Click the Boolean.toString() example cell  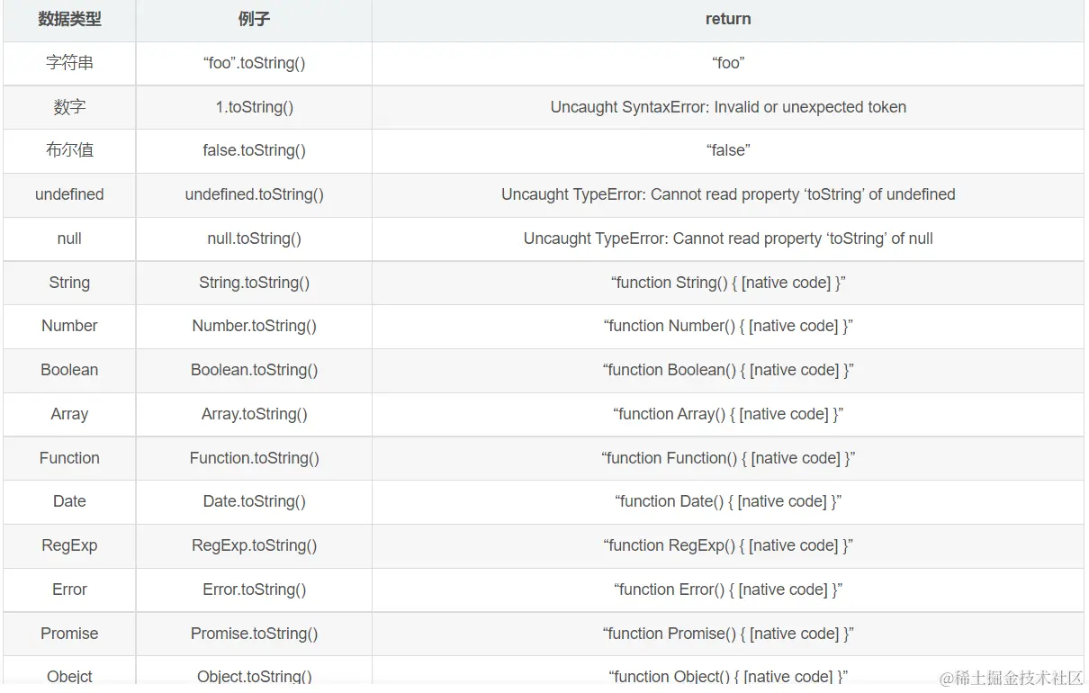(x=253, y=370)
